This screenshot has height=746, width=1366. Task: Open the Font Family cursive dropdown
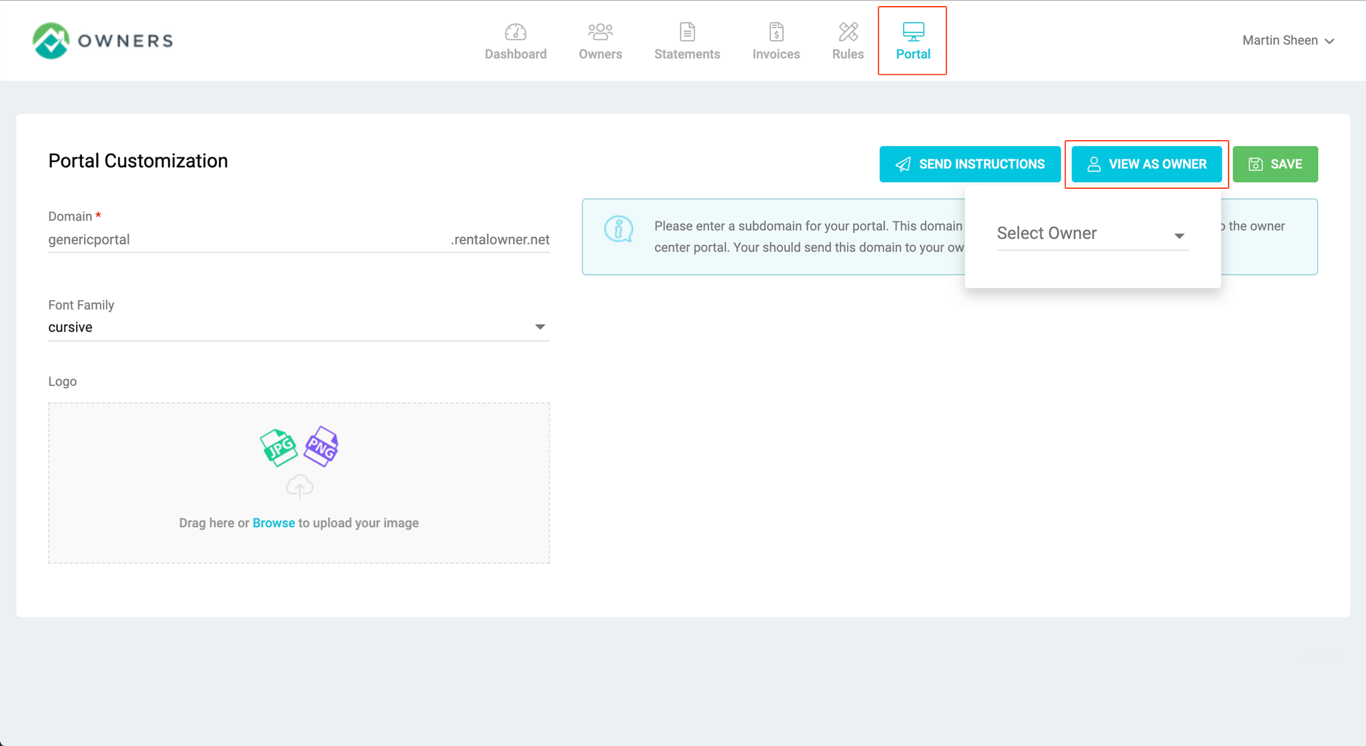coord(299,327)
